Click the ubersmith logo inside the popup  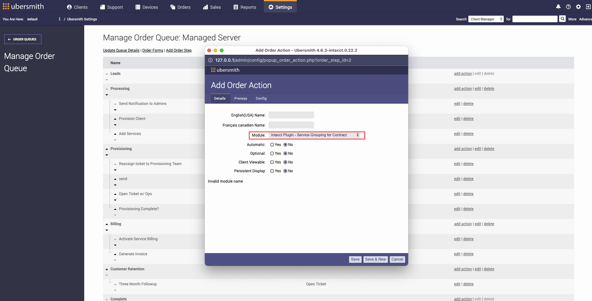pyautogui.click(x=225, y=70)
